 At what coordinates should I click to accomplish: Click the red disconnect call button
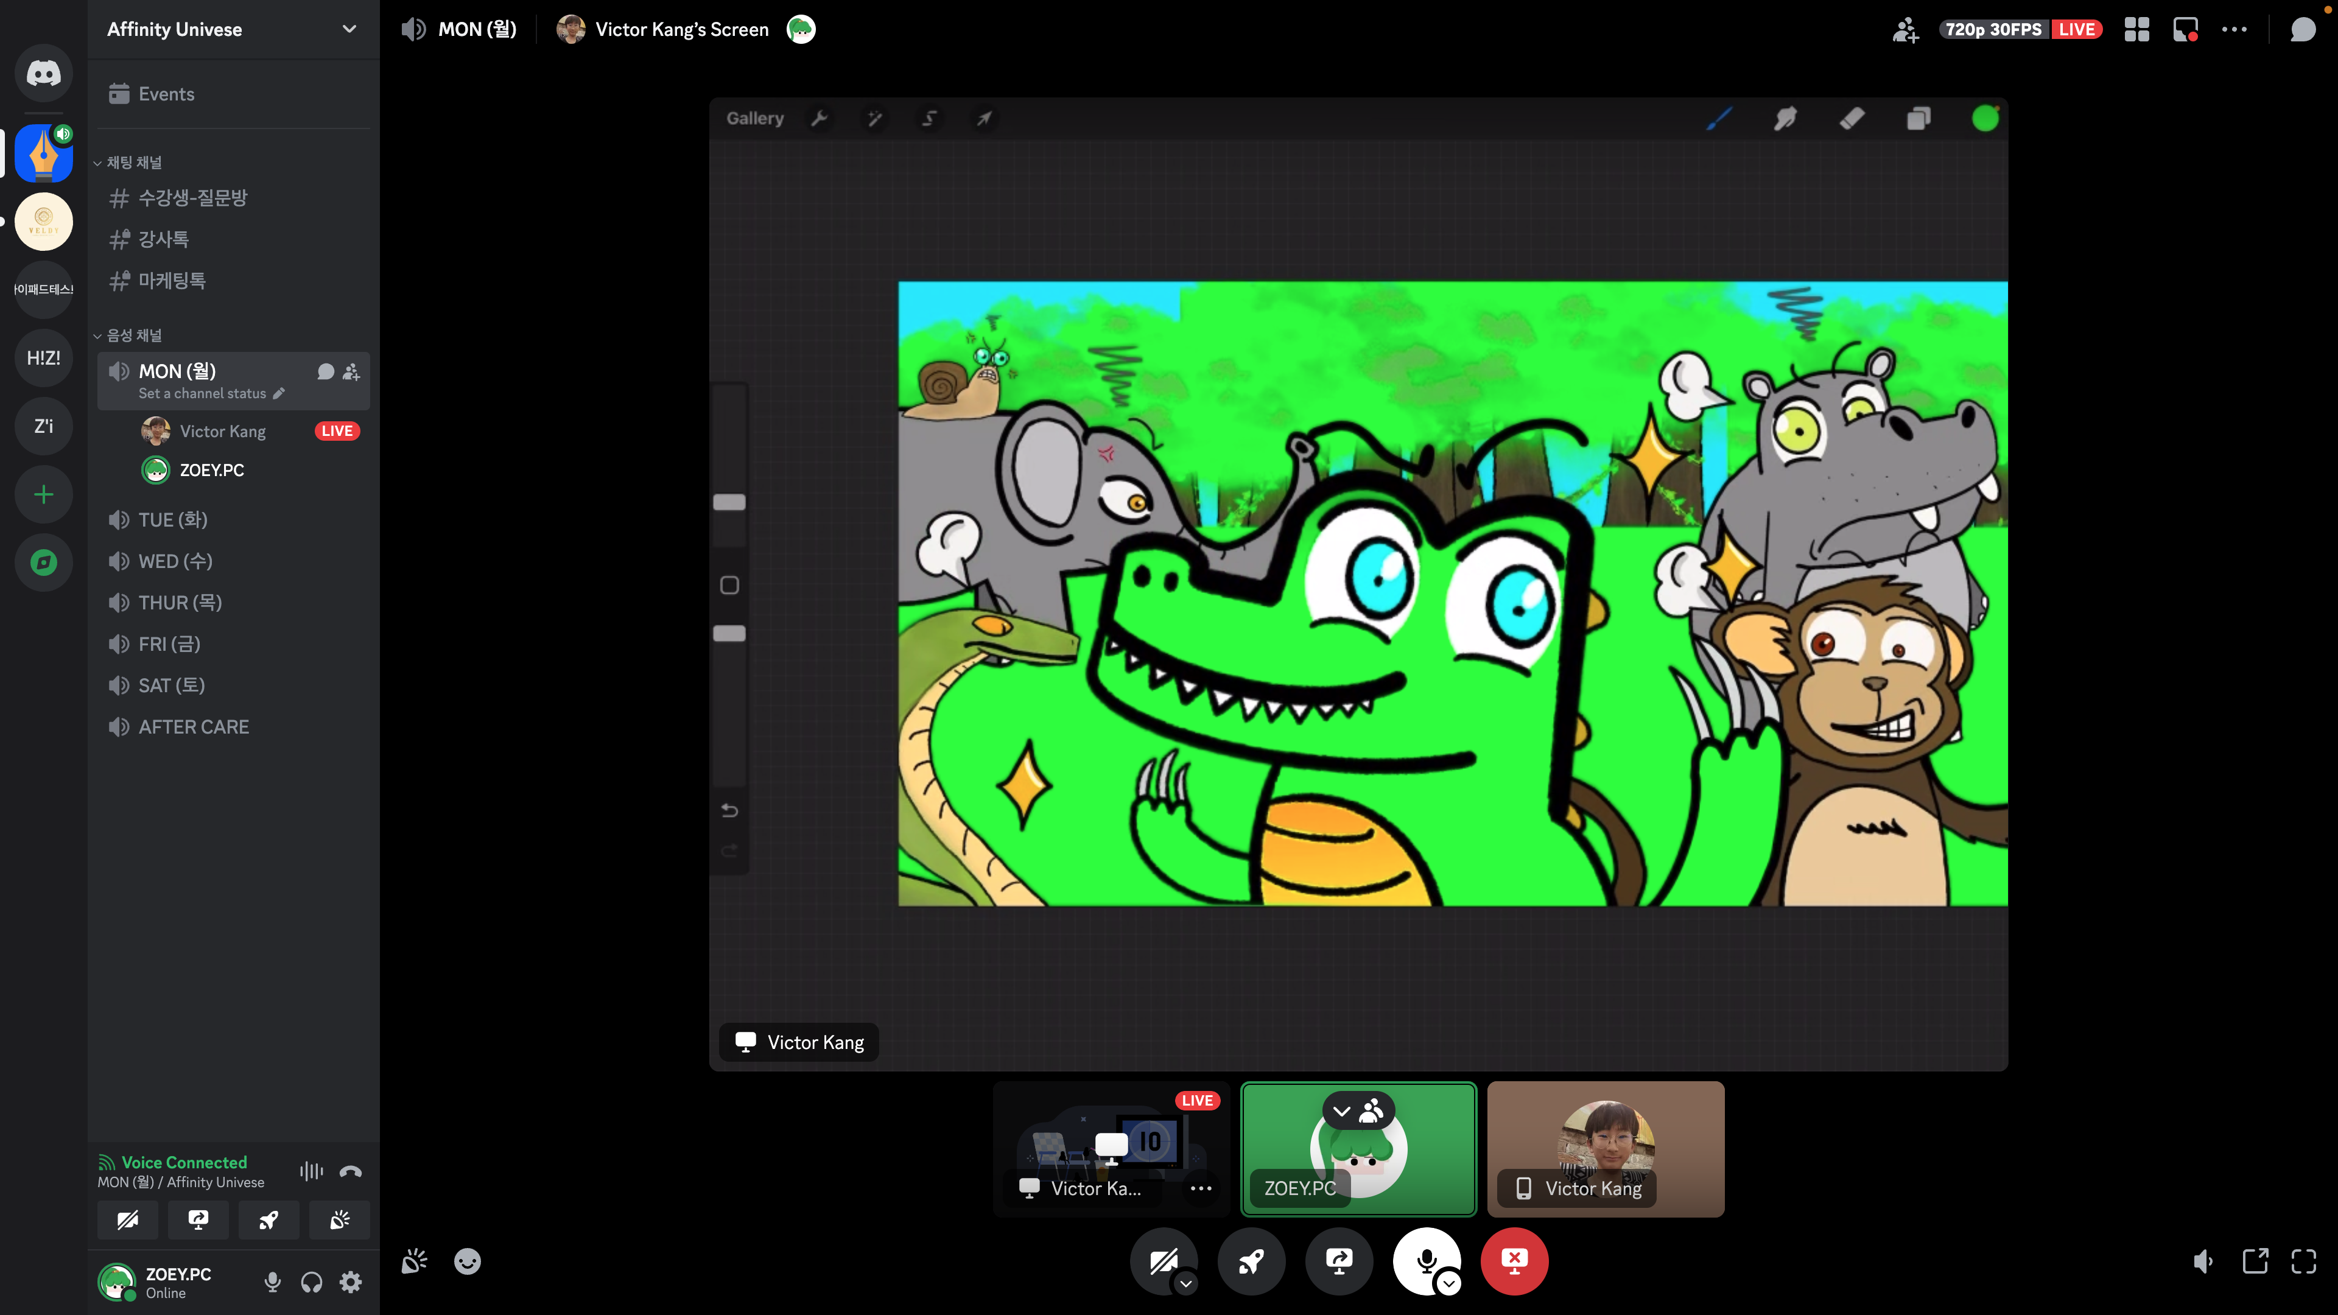point(1514,1261)
